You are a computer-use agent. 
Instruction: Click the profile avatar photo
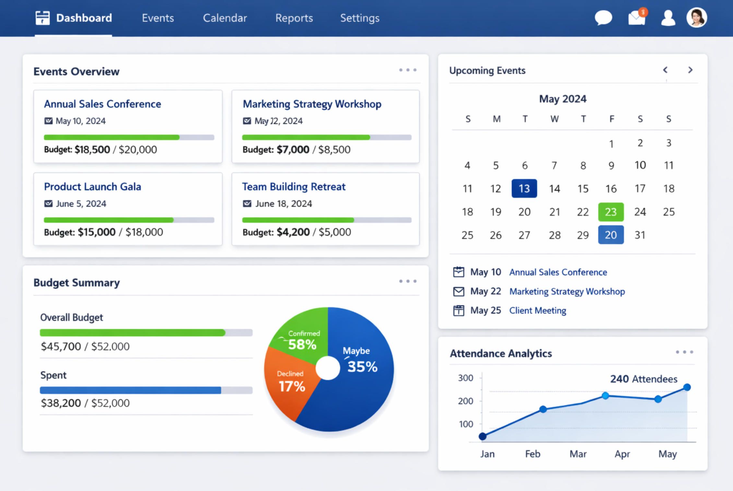point(696,18)
